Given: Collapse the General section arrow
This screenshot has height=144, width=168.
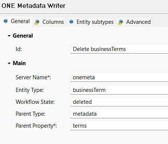Looking at the screenshot, I should pos(9,36).
